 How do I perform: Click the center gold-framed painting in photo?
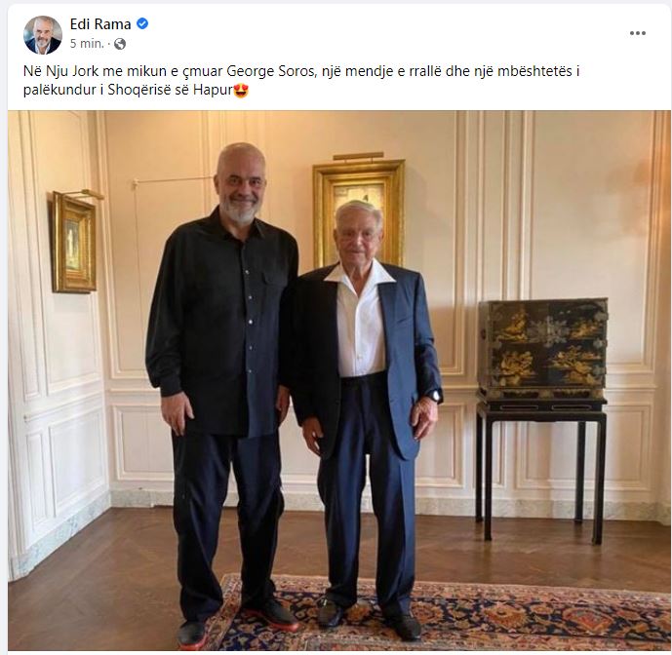359,211
